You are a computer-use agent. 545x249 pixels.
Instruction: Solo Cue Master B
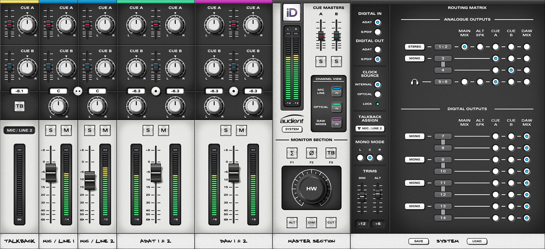(336, 61)
